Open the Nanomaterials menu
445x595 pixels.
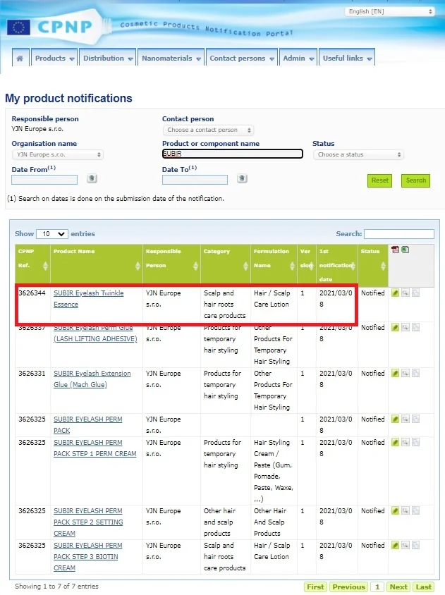[171, 58]
